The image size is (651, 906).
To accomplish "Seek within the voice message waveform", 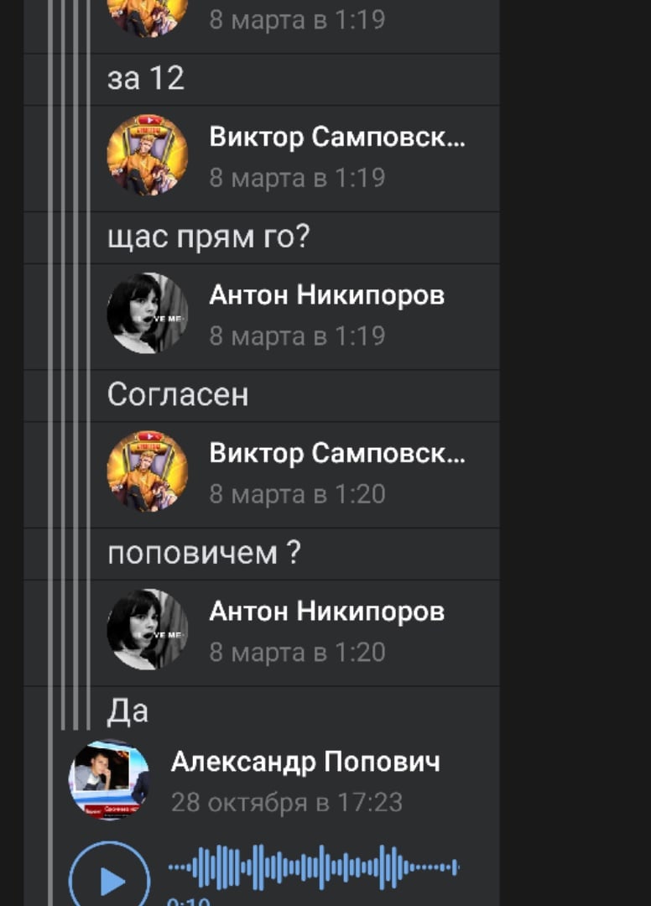I will [314, 867].
